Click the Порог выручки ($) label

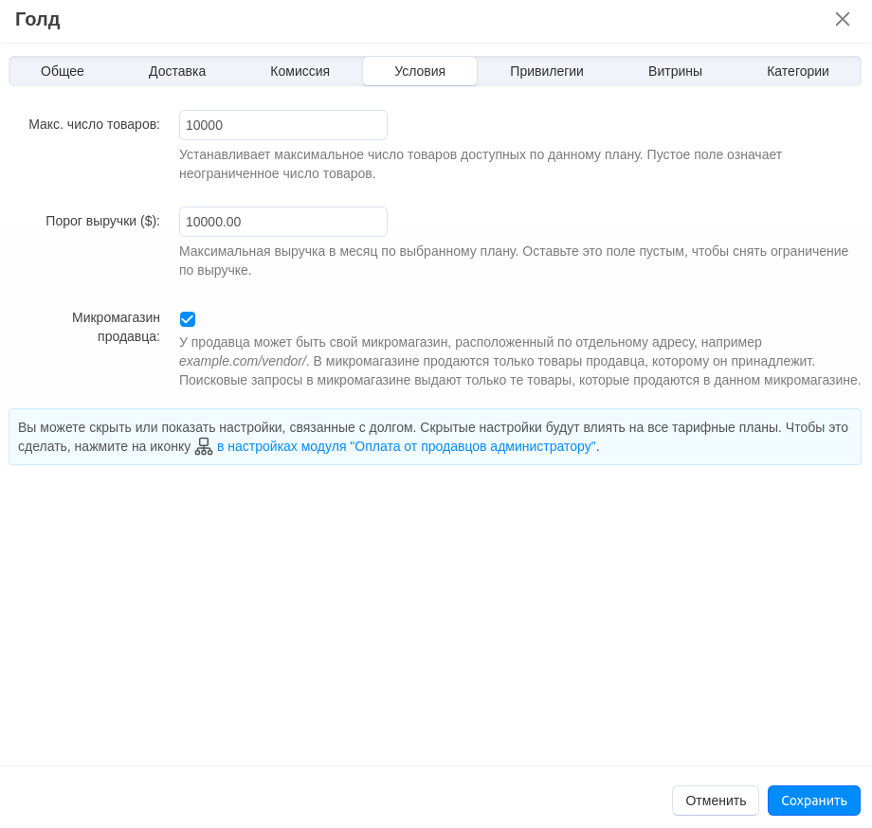(x=102, y=221)
